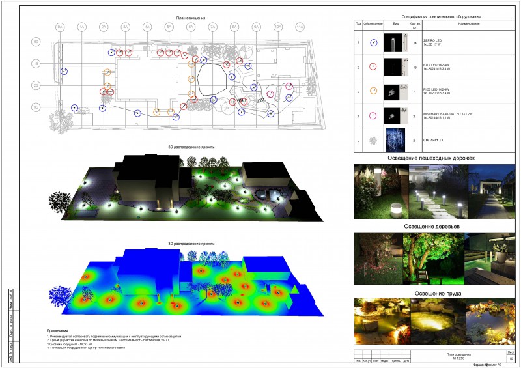Viewport: 521px width, 368px height.
Task: Click row axis bubble 0Б
Action: coord(36,42)
